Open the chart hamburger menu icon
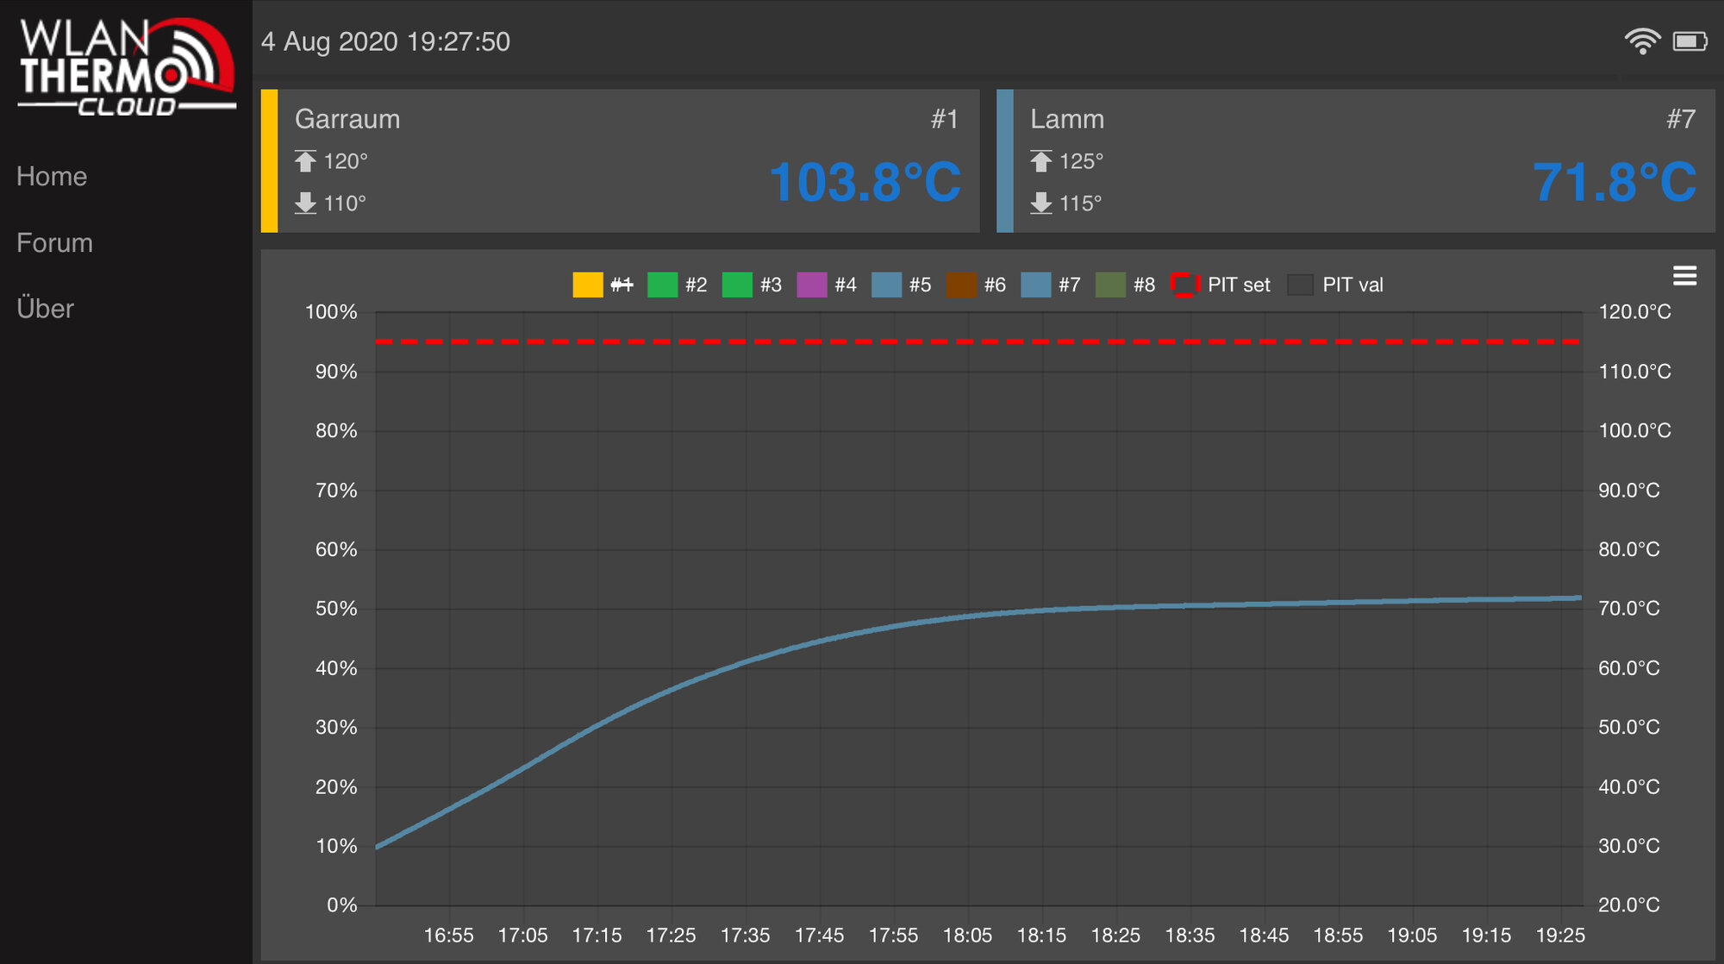Screen dimensions: 1724x964 [1684, 276]
